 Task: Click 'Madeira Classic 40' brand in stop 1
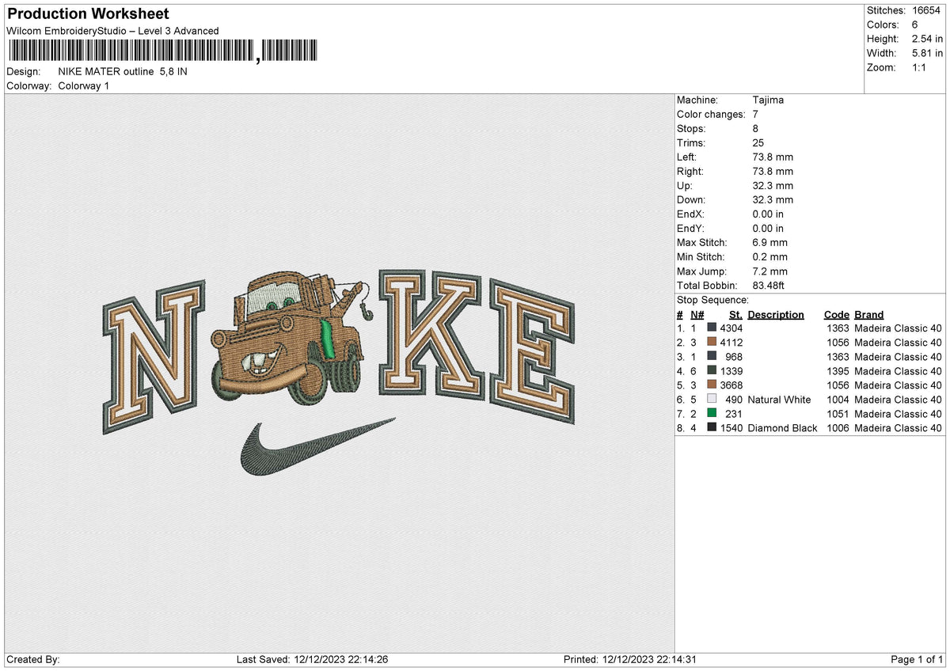pos(899,328)
